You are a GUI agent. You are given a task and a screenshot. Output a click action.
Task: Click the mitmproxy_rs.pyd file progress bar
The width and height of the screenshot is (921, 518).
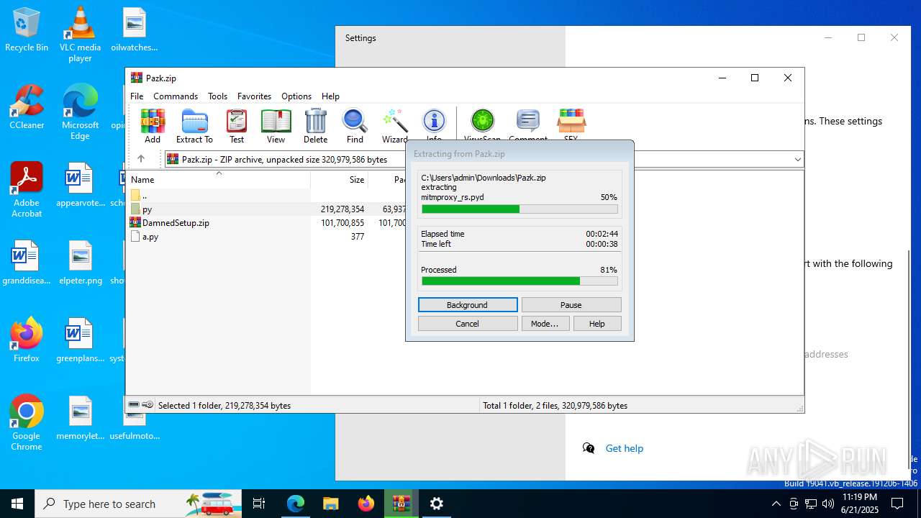tap(520, 209)
